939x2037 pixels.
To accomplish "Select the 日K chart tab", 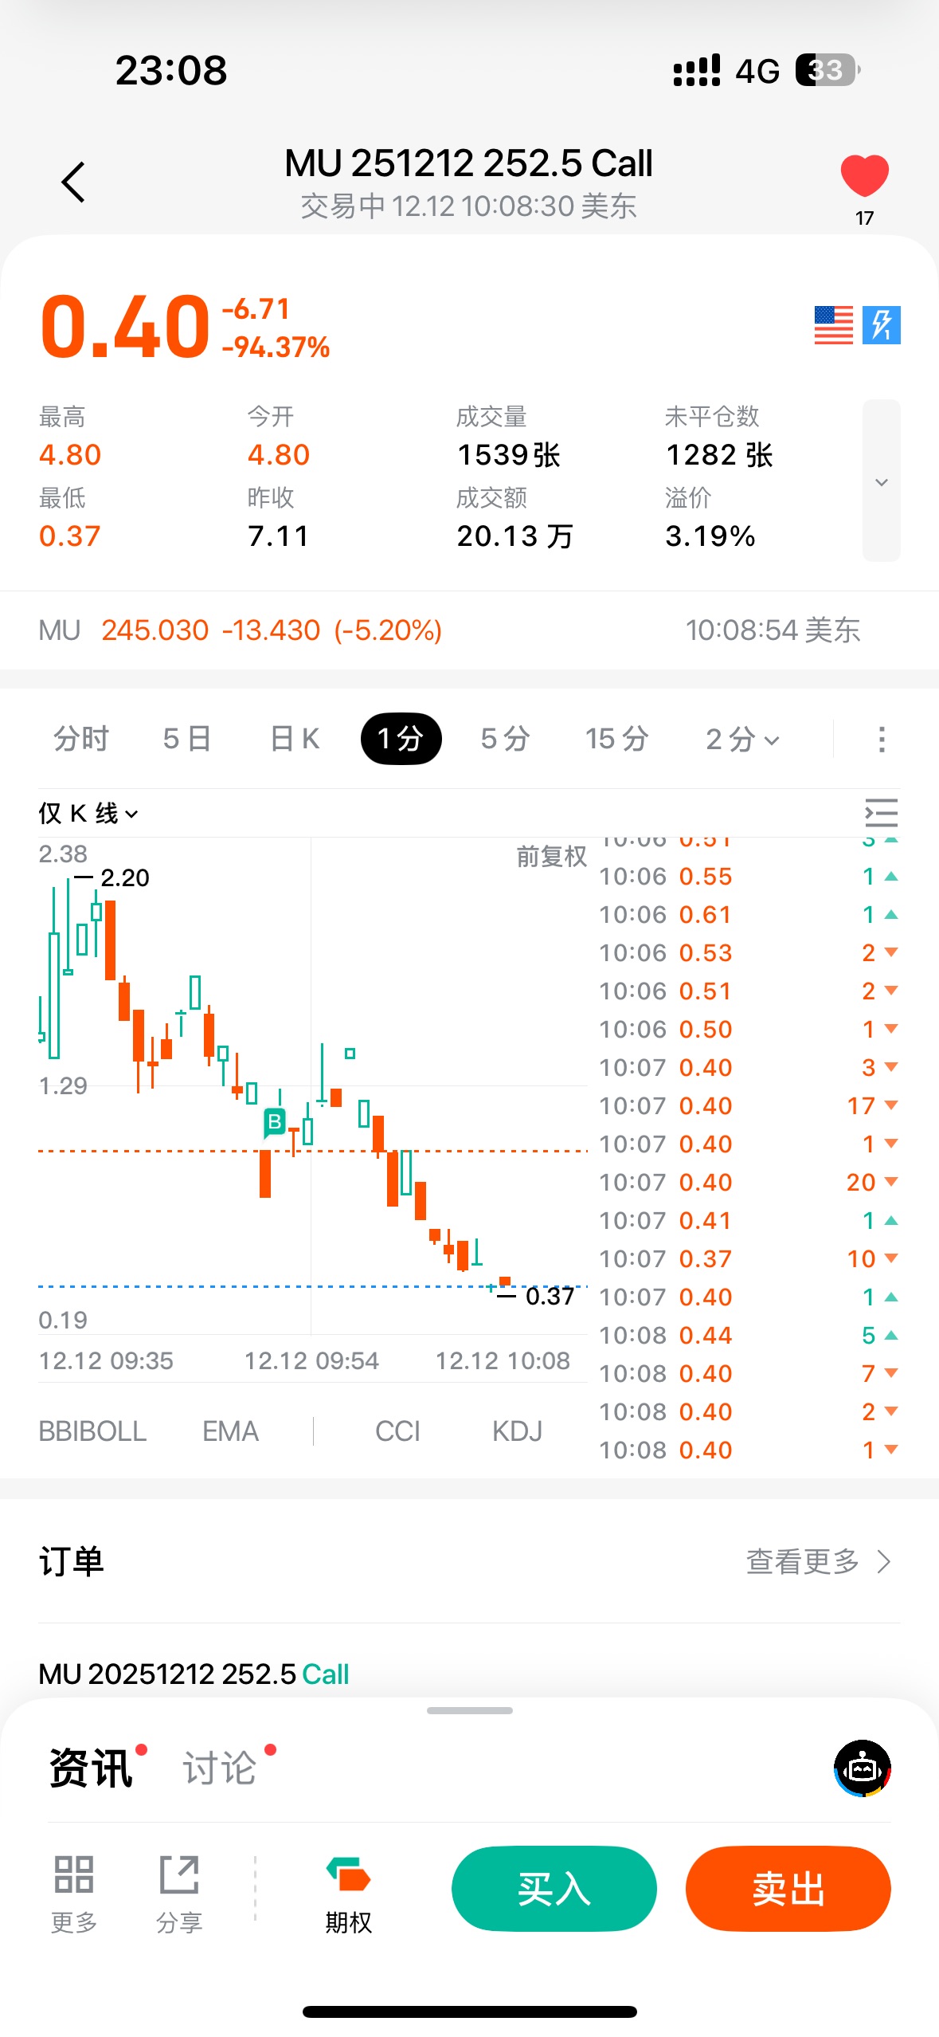I will (x=295, y=740).
